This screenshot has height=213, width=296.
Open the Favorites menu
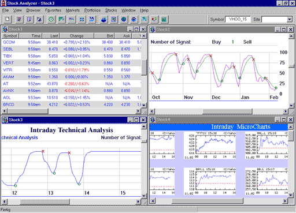(53, 10)
